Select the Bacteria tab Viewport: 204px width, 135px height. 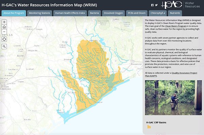coord(95,13)
